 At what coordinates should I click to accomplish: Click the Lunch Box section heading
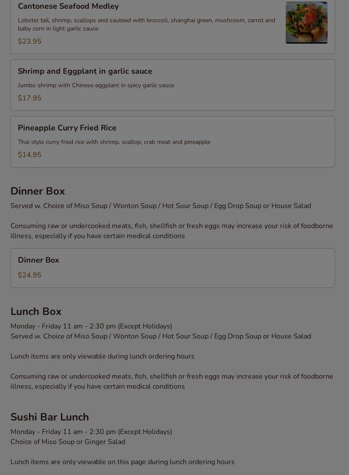[x=36, y=311]
